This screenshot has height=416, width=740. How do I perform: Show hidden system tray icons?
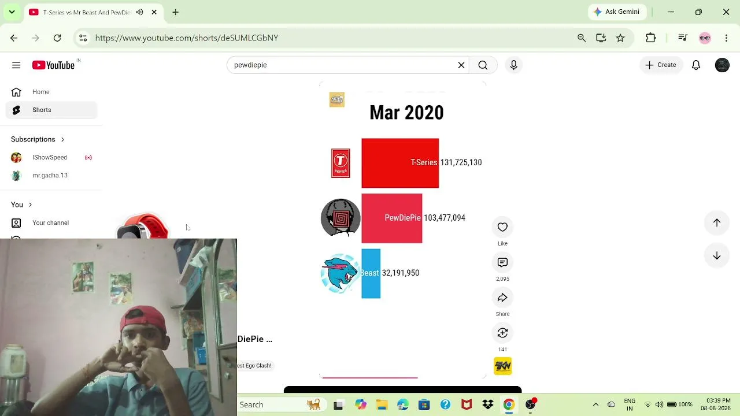point(595,405)
